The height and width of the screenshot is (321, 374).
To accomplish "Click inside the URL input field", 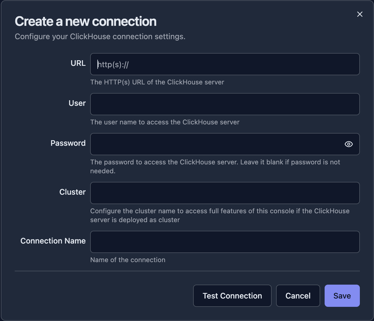I will (x=225, y=64).
